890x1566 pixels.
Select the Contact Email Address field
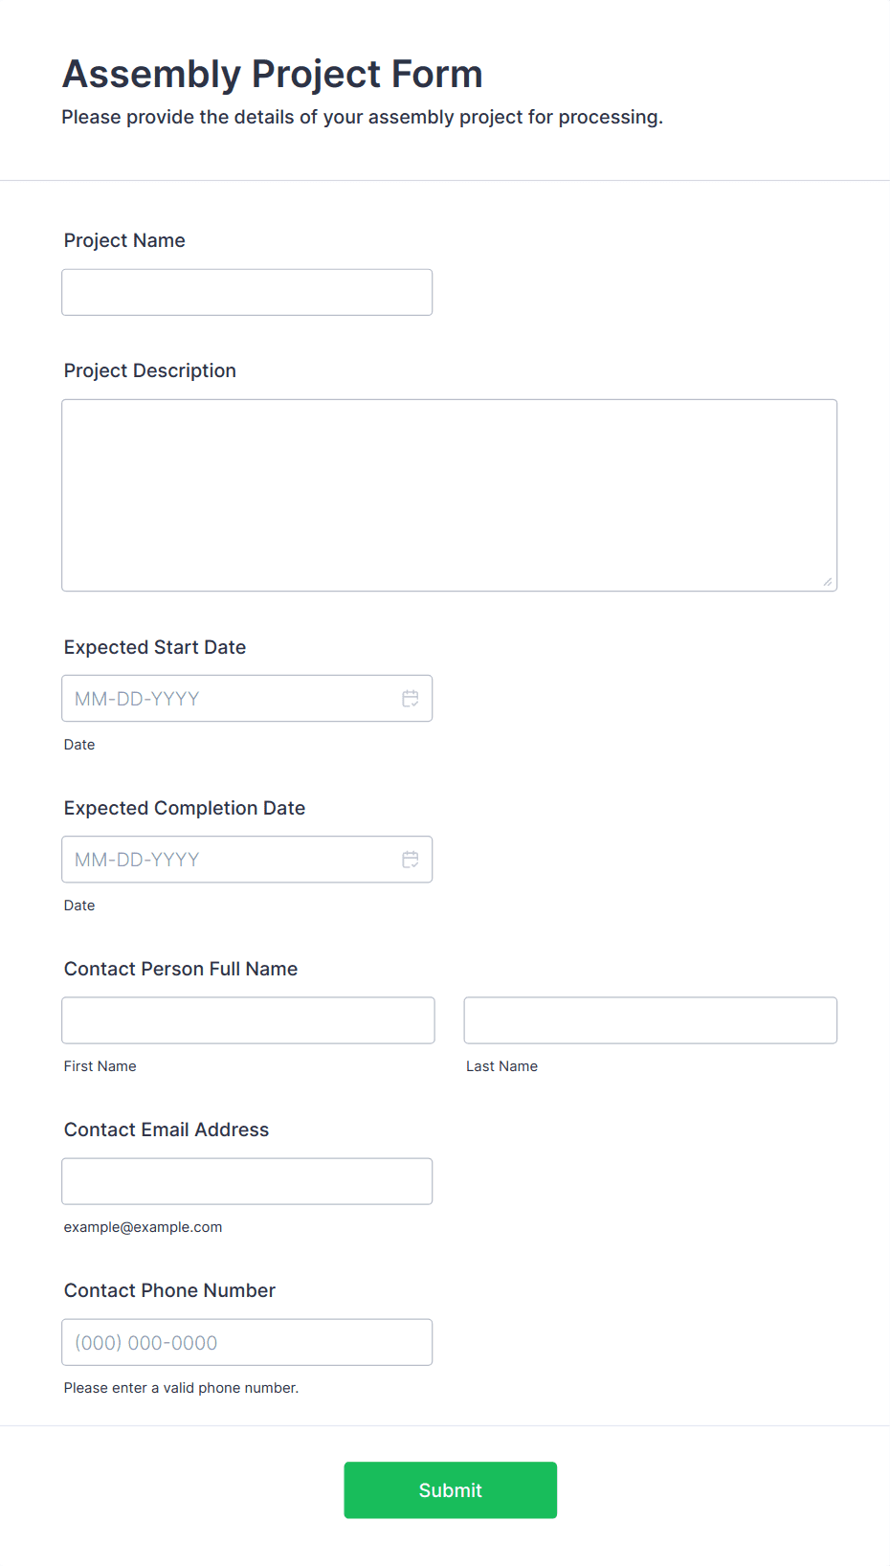[247, 1181]
